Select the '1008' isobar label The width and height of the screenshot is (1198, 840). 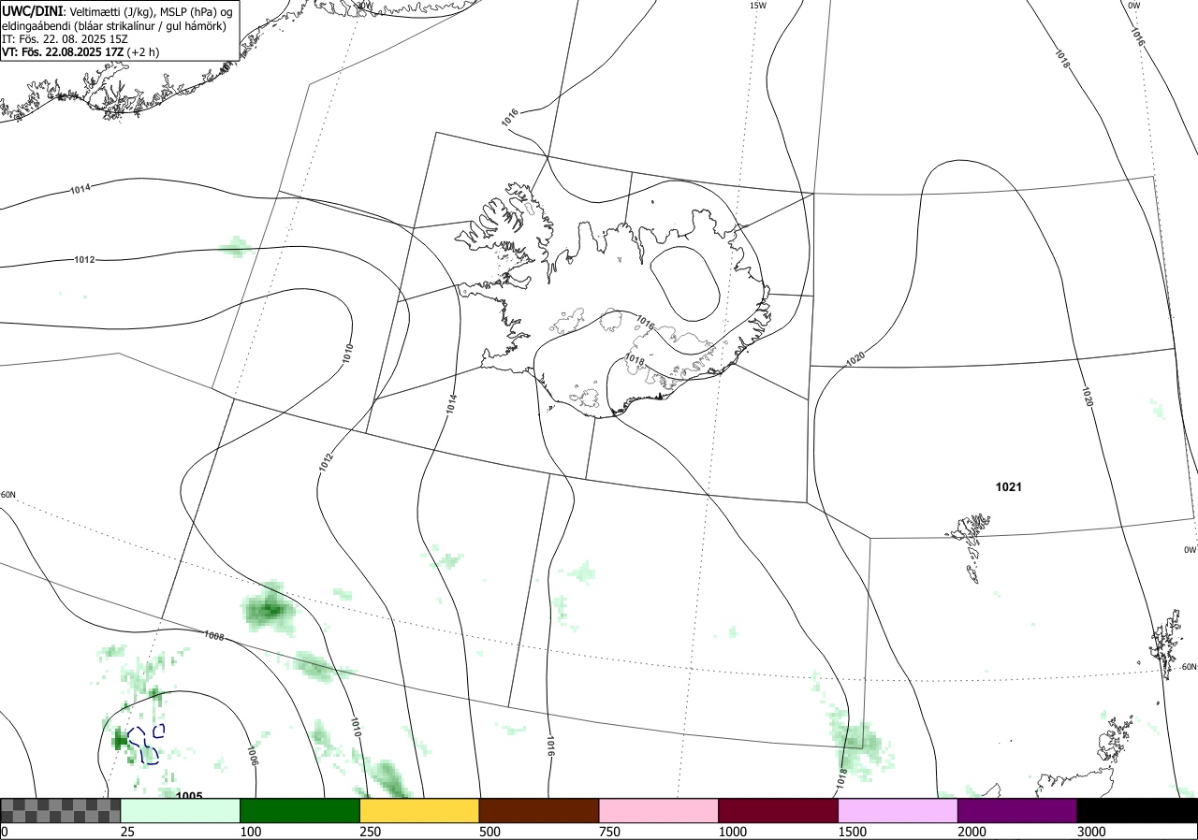214,636
